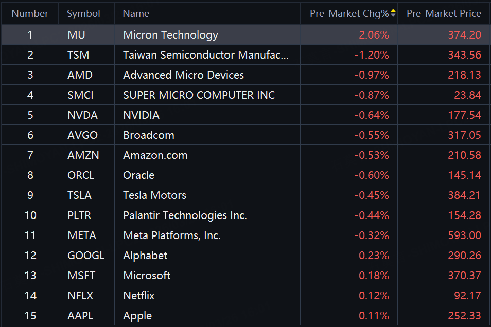Open the NFLX ticker symbol
This screenshot has width=491, height=327.
pos(81,296)
